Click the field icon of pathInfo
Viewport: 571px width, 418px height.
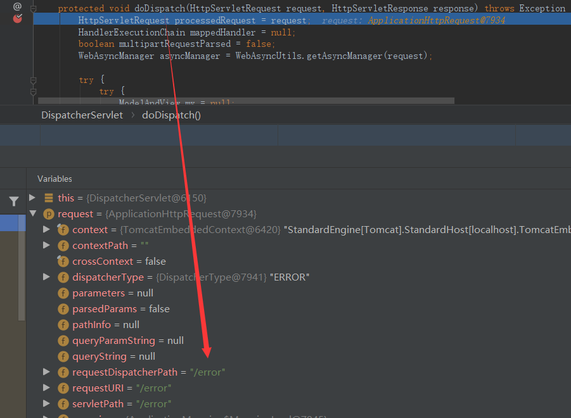[x=63, y=325]
